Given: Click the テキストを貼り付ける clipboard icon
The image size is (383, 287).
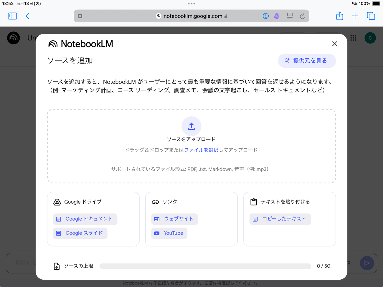Looking at the screenshot, I should (254, 202).
